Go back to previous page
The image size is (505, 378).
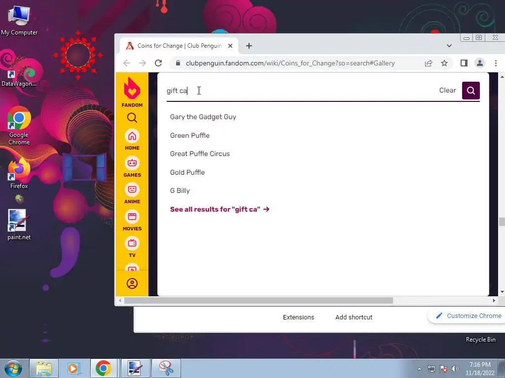(127, 63)
